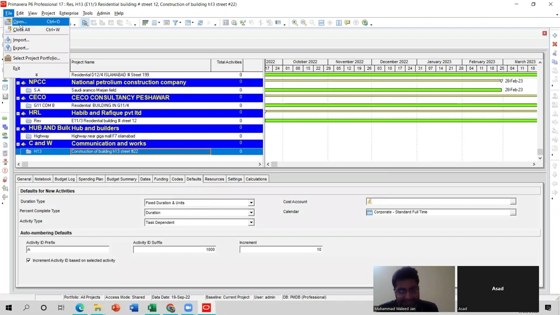Select the Highway project row
Viewport: 560px width, 315px height.
point(140,136)
